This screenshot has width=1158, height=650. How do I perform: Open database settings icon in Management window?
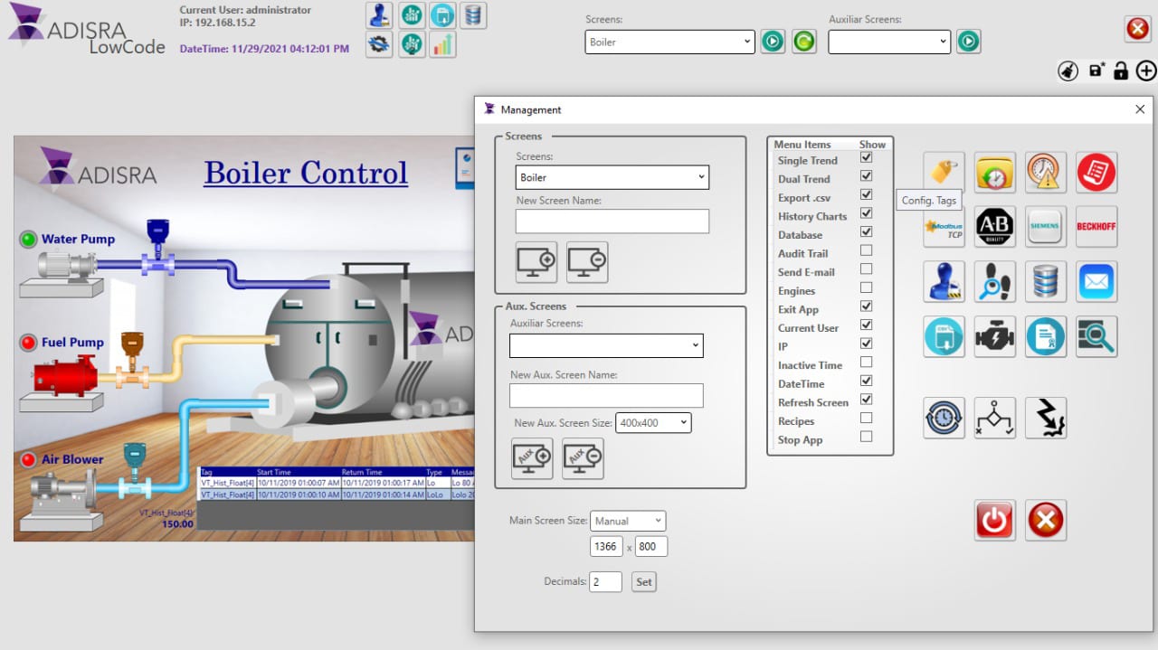tap(1046, 281)
